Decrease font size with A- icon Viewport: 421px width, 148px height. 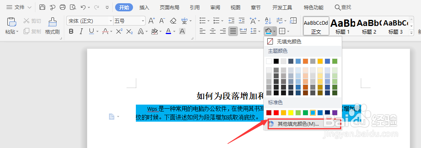coord(162,21)
